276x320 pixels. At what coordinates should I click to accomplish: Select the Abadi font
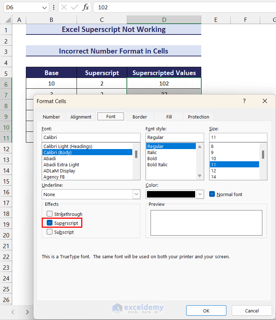87,159
